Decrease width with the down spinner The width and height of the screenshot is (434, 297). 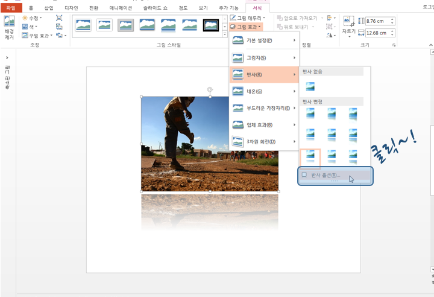coord(392,35)
